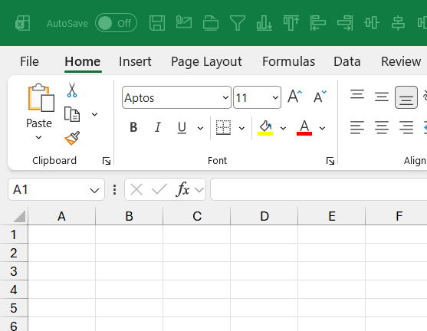Open the Data tab
Screen dimensions: 427x331
(x=347, y=61)
